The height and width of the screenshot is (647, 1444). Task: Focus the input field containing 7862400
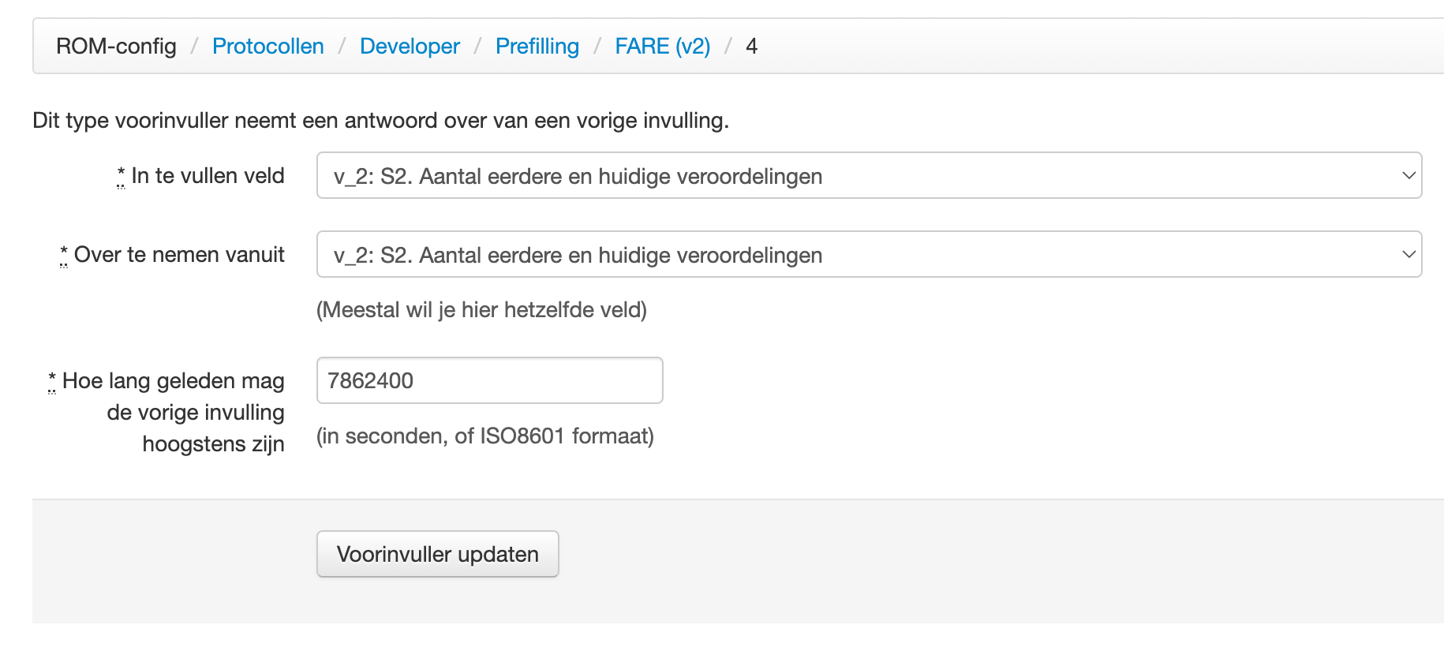click(x=489, y=381)
